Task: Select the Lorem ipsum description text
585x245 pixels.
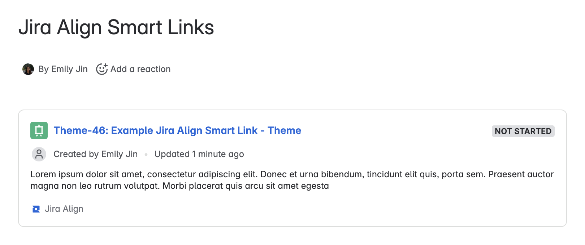Action: pos(289,180)
